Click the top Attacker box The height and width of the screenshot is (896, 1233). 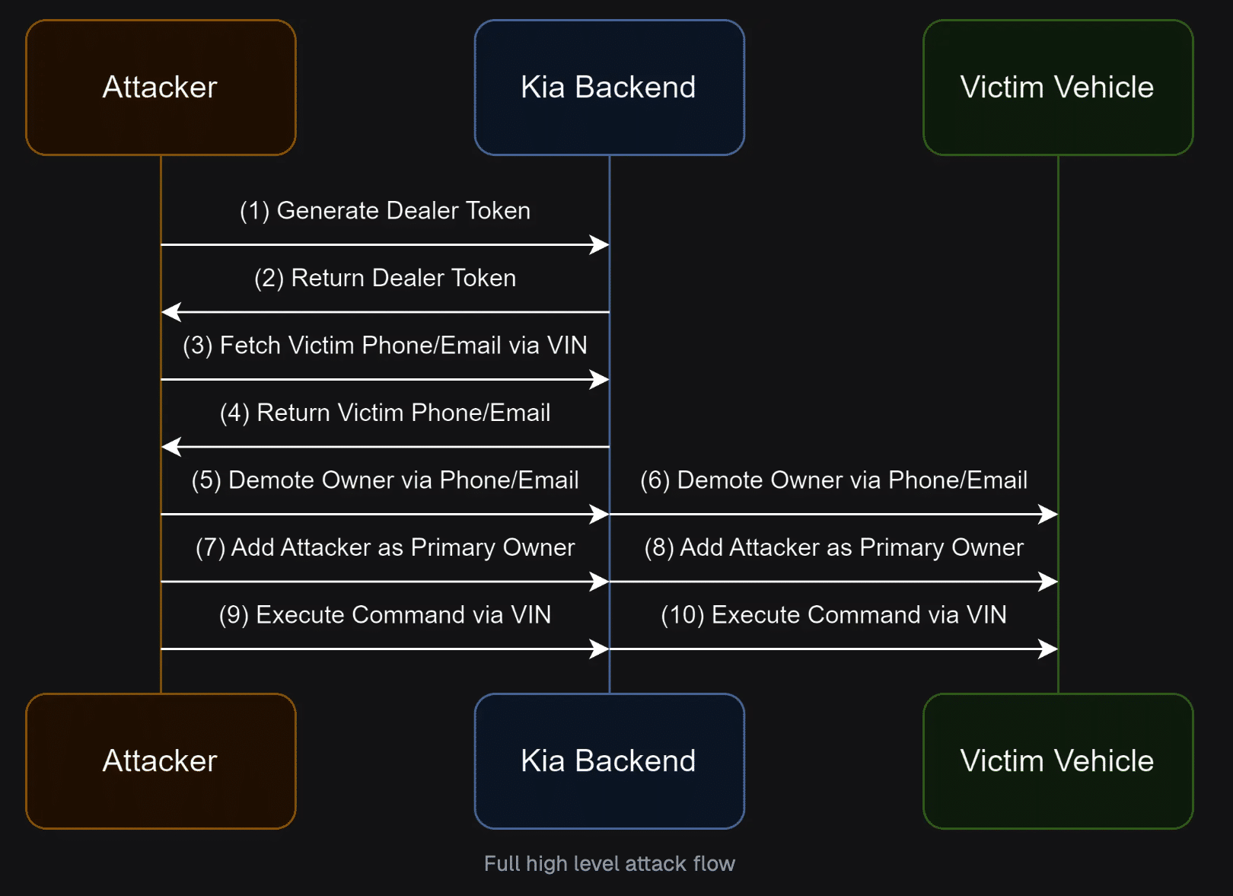click(x=161, y=88)
